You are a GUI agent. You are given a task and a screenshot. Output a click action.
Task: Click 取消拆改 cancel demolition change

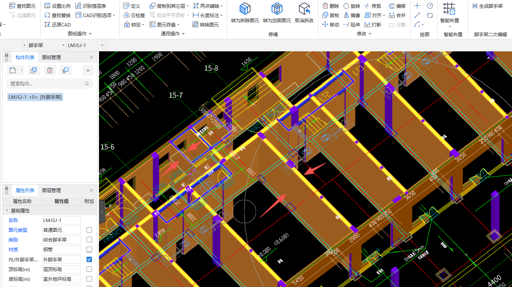(x=304, y=13)
